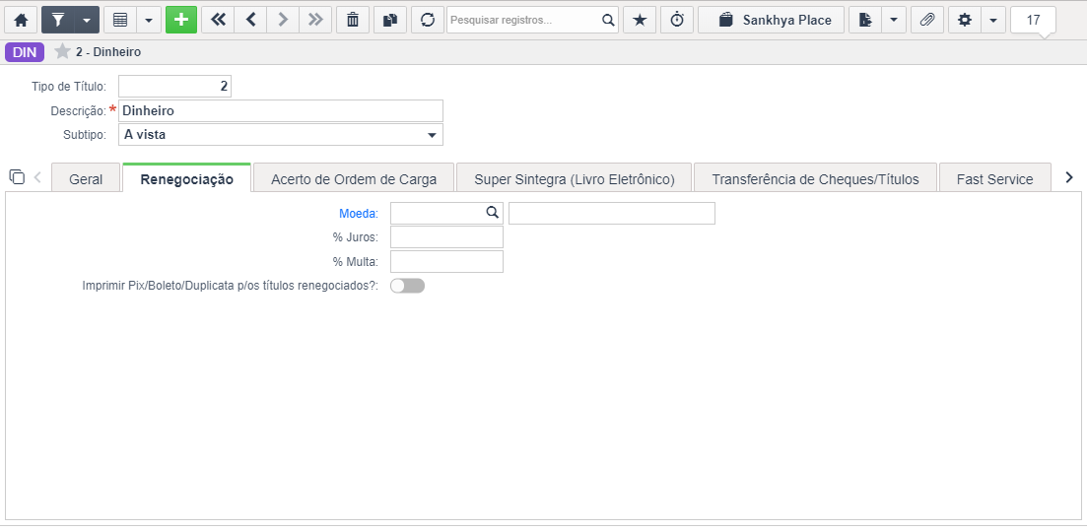Open favorites star toolbar button

point(640,20)
